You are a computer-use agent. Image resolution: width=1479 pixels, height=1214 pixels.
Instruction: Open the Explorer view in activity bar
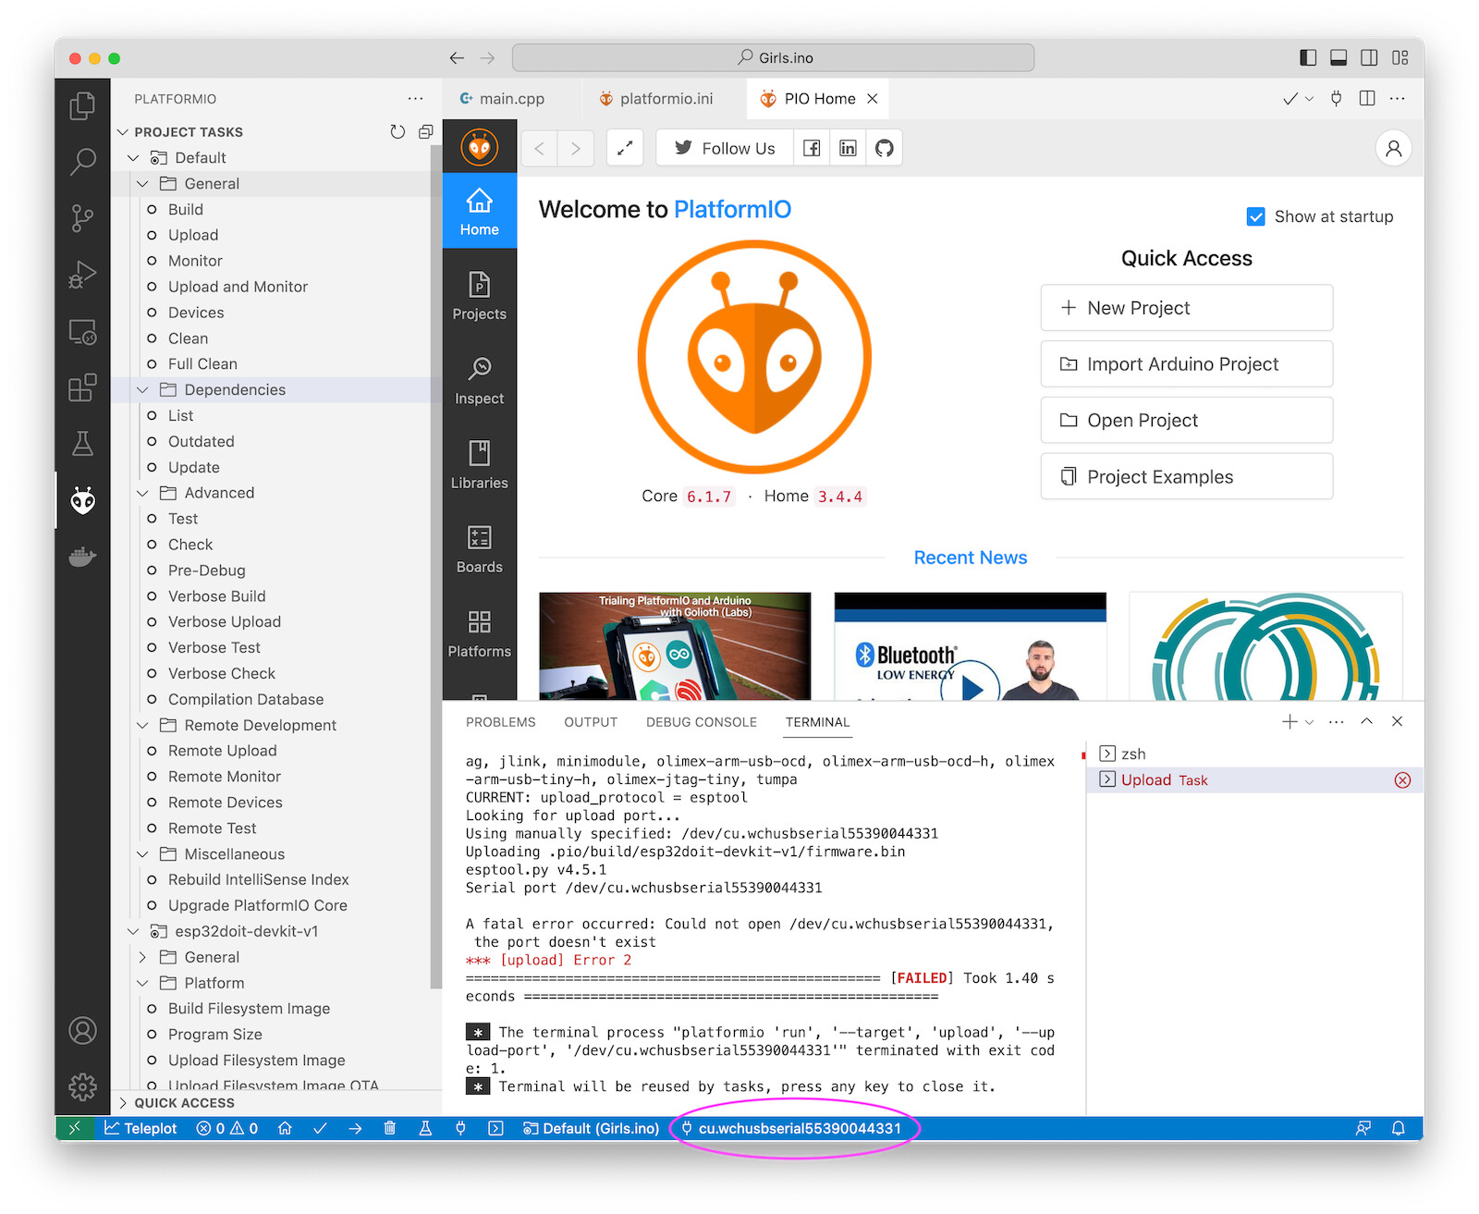pos(82,105)
